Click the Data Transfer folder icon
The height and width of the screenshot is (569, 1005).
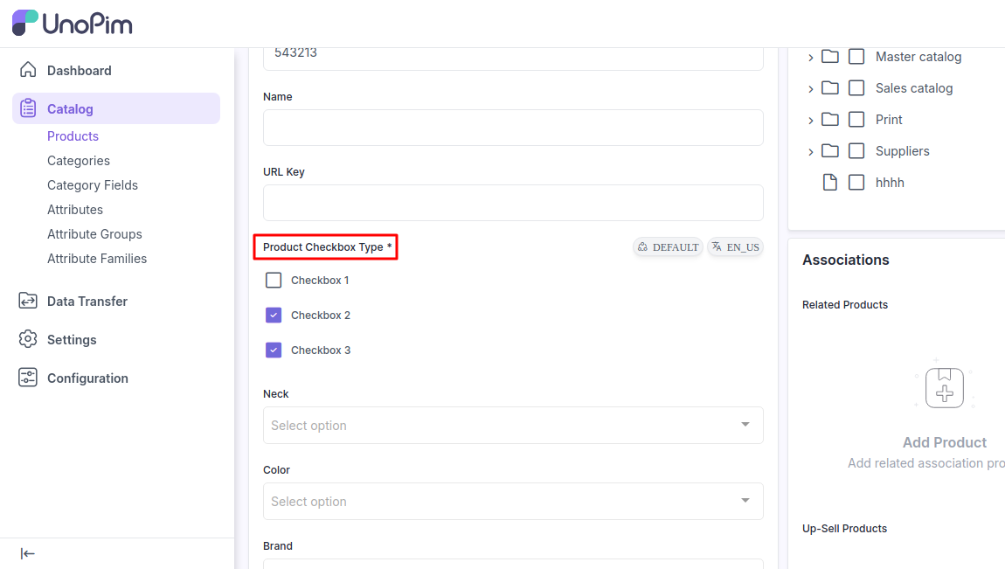(28, 301)
